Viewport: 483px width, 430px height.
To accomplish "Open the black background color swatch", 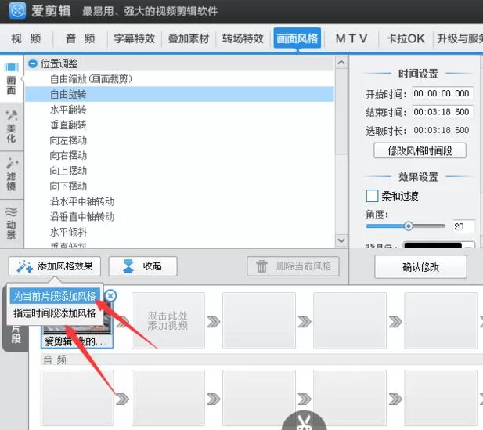I will tap(433, 245).
